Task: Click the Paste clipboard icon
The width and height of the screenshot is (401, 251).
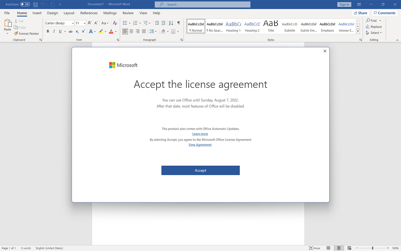Action: (8, 24)
